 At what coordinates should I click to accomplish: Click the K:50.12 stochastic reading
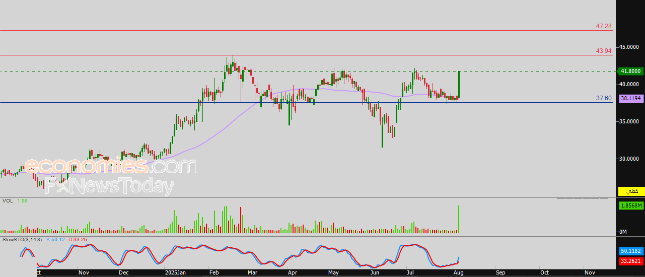pos(55,239)
